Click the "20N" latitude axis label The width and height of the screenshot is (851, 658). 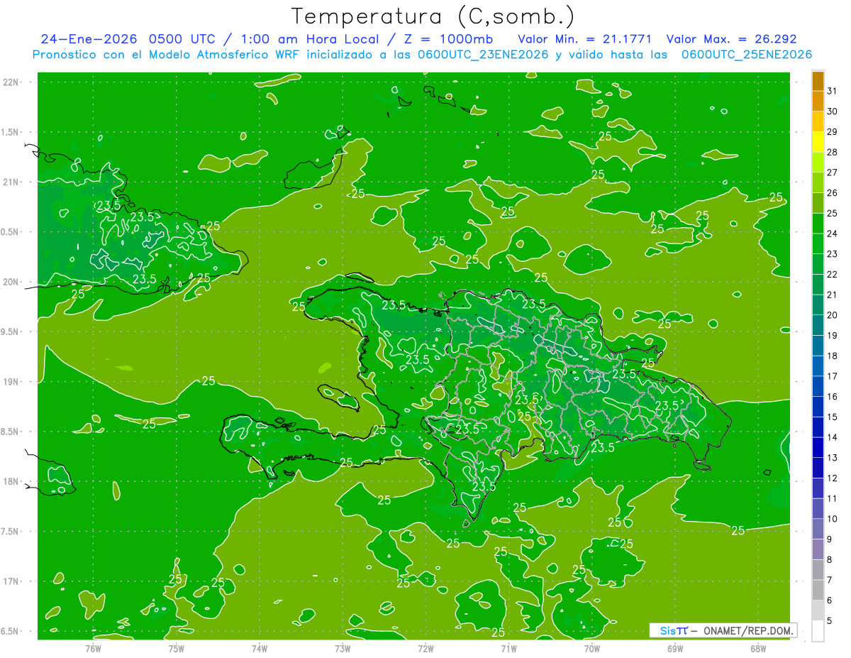click(11, 282)
